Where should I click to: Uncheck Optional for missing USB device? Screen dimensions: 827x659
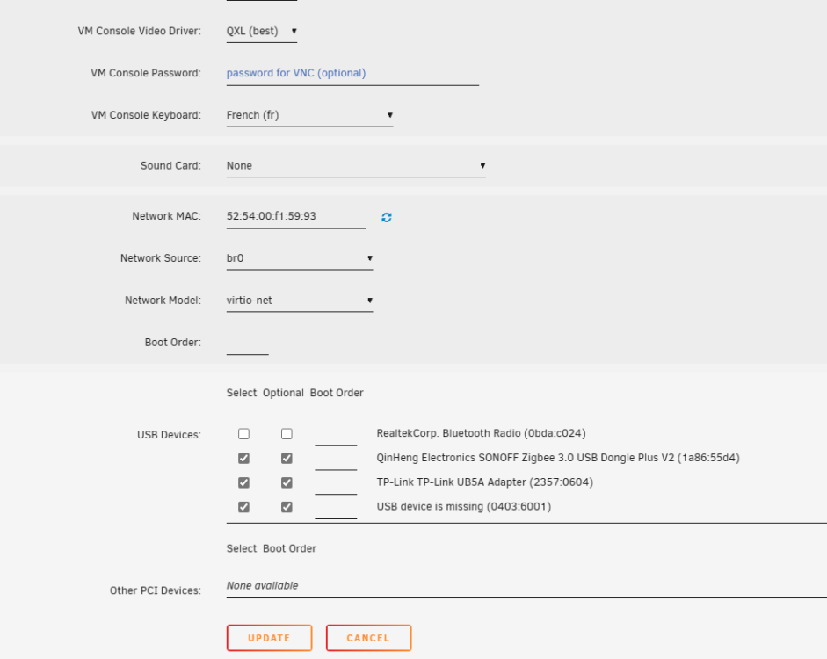coord(287,507)
